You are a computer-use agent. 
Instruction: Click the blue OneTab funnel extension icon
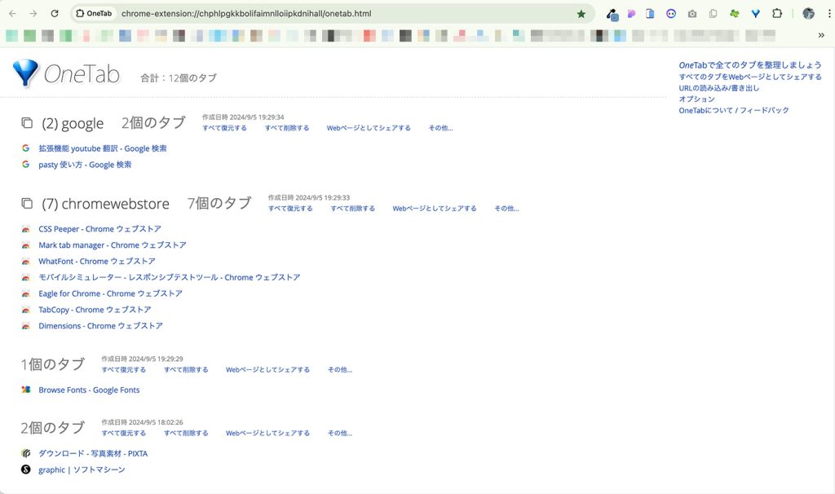[x=755, y=14]
